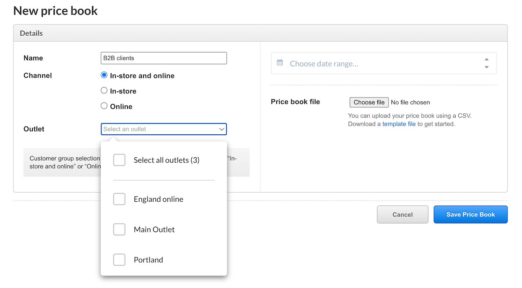Click the calendar icon in the date range picker
The width and height of the screenshot is (522, 288).
[280, 63]
